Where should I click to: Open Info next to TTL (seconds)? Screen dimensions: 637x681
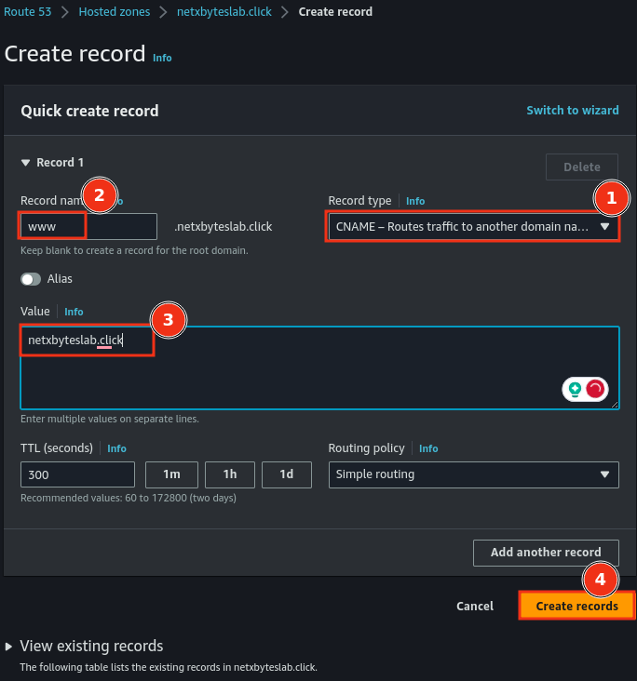tap(116, 448)
